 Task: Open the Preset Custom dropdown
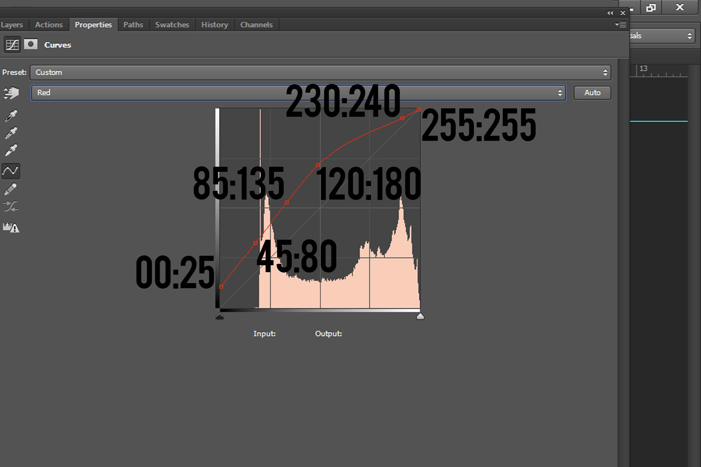320,72
